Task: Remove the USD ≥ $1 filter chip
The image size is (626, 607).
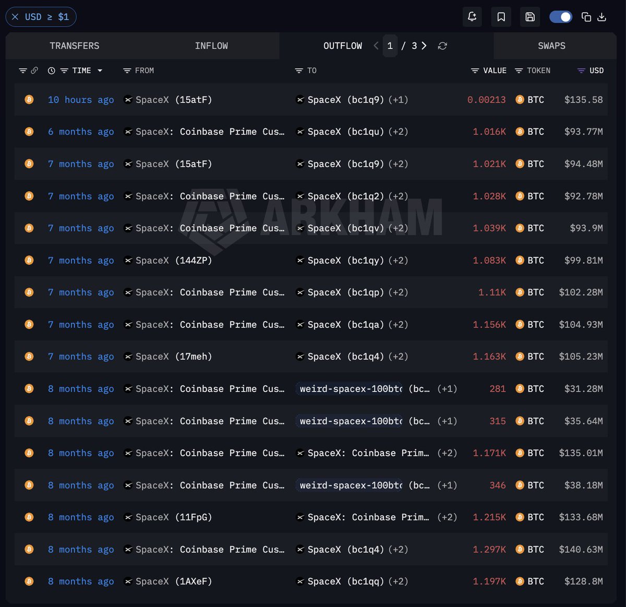Action: click(15, 17)
